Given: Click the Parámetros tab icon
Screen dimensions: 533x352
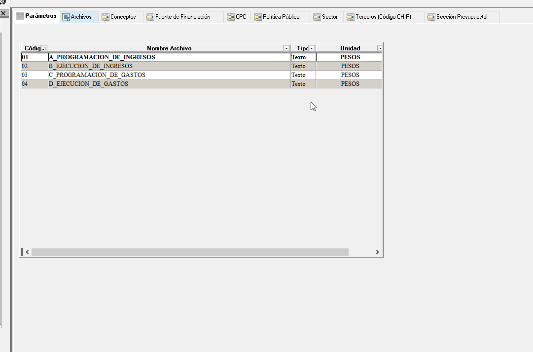Looking at the screenshot, I should [x=20, y=16].
